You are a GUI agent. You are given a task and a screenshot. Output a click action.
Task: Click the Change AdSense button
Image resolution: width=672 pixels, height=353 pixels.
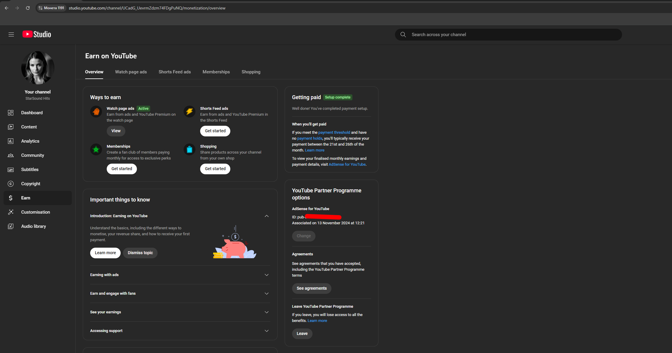point(304,236)
